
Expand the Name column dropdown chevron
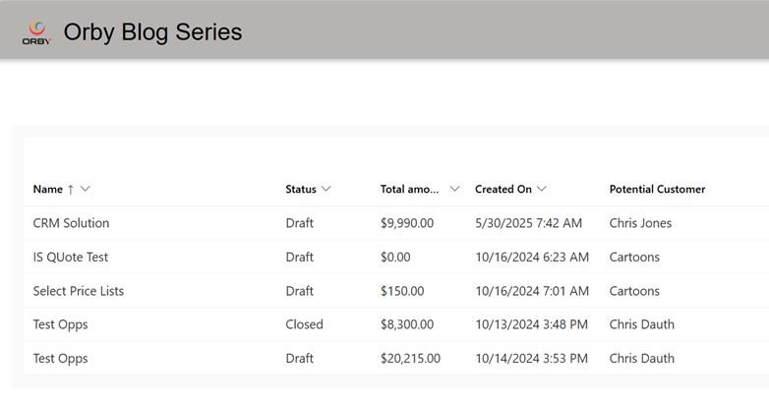[85, 189]
